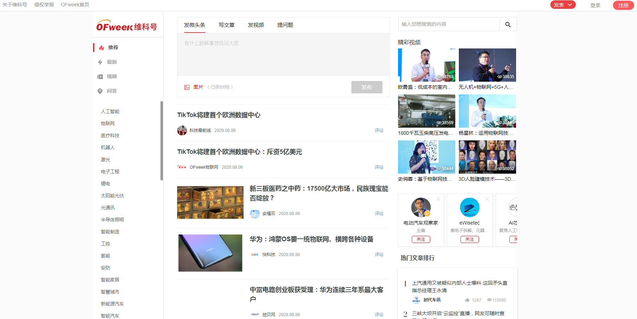Click the search magnifier icon
Image resolution: width=637 pixels, height=319 pixels.
(x=508, y=24)
